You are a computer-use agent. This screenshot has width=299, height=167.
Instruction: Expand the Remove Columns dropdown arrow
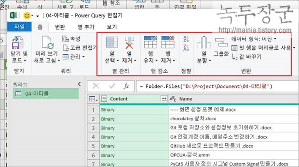(135, 61)
